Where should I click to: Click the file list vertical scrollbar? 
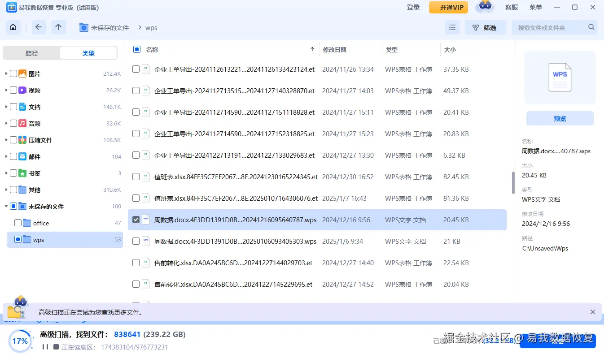point(513,183)
